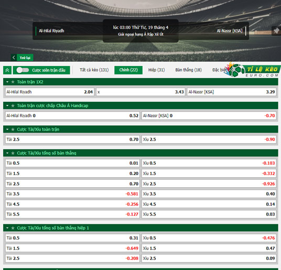This screenshot has height=270, width=281.
Task: Pick first half Tài 0.5 at 0.31
Action: point(72,238)
